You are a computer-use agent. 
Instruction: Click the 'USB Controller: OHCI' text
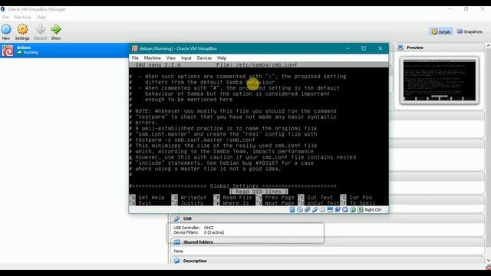pos(193,228)
